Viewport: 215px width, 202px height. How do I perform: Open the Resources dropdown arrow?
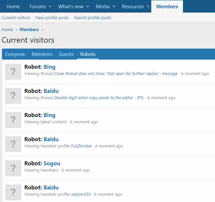[x=148, y=7]
